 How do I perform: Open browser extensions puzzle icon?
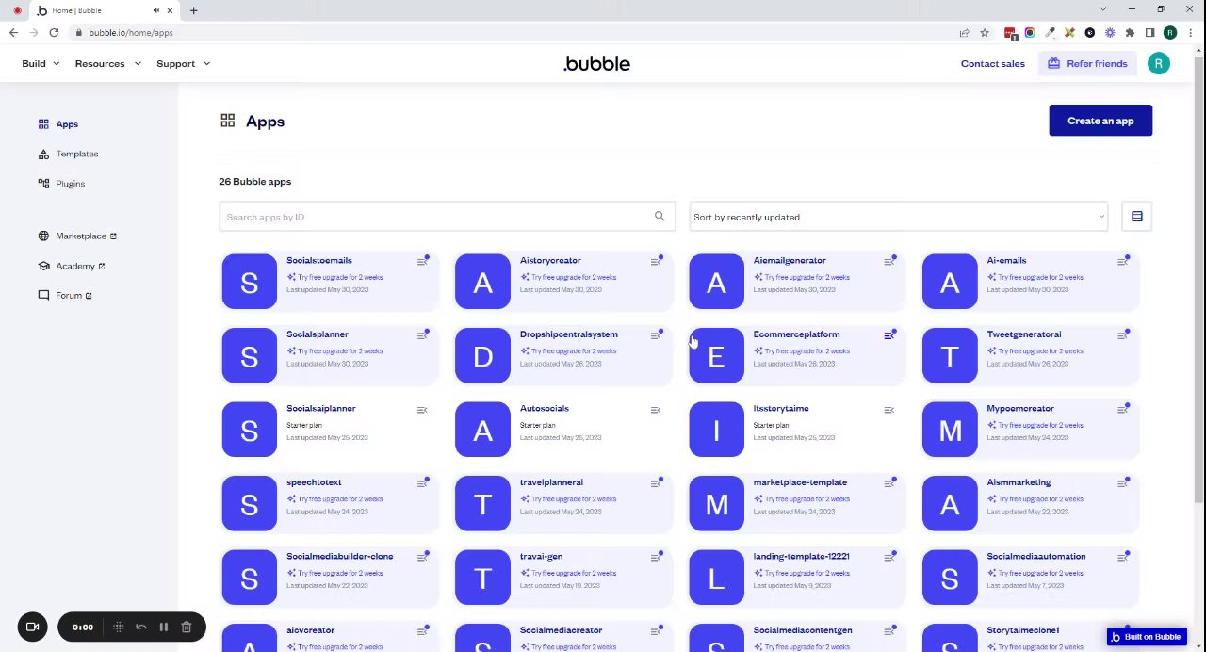coord(1130,33)
